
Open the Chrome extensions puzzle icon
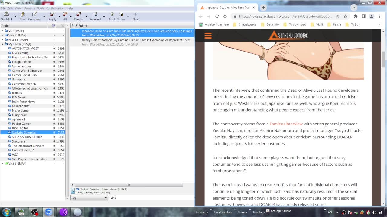(x=356, y=16)
